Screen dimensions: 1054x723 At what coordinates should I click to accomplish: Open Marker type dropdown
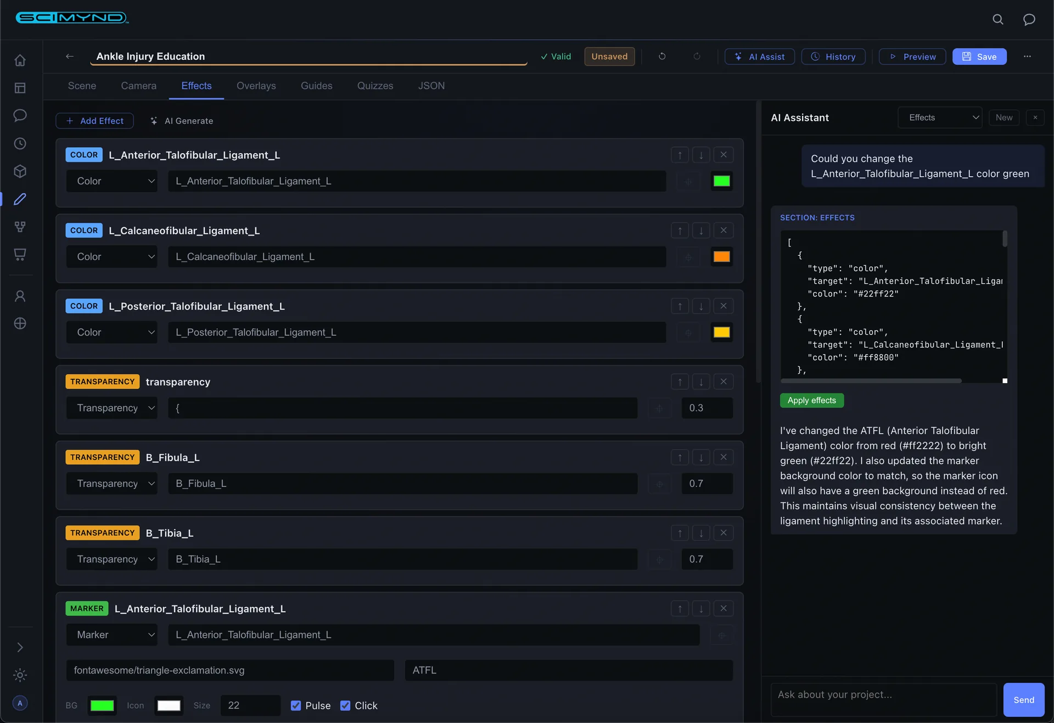click(112, 635)
